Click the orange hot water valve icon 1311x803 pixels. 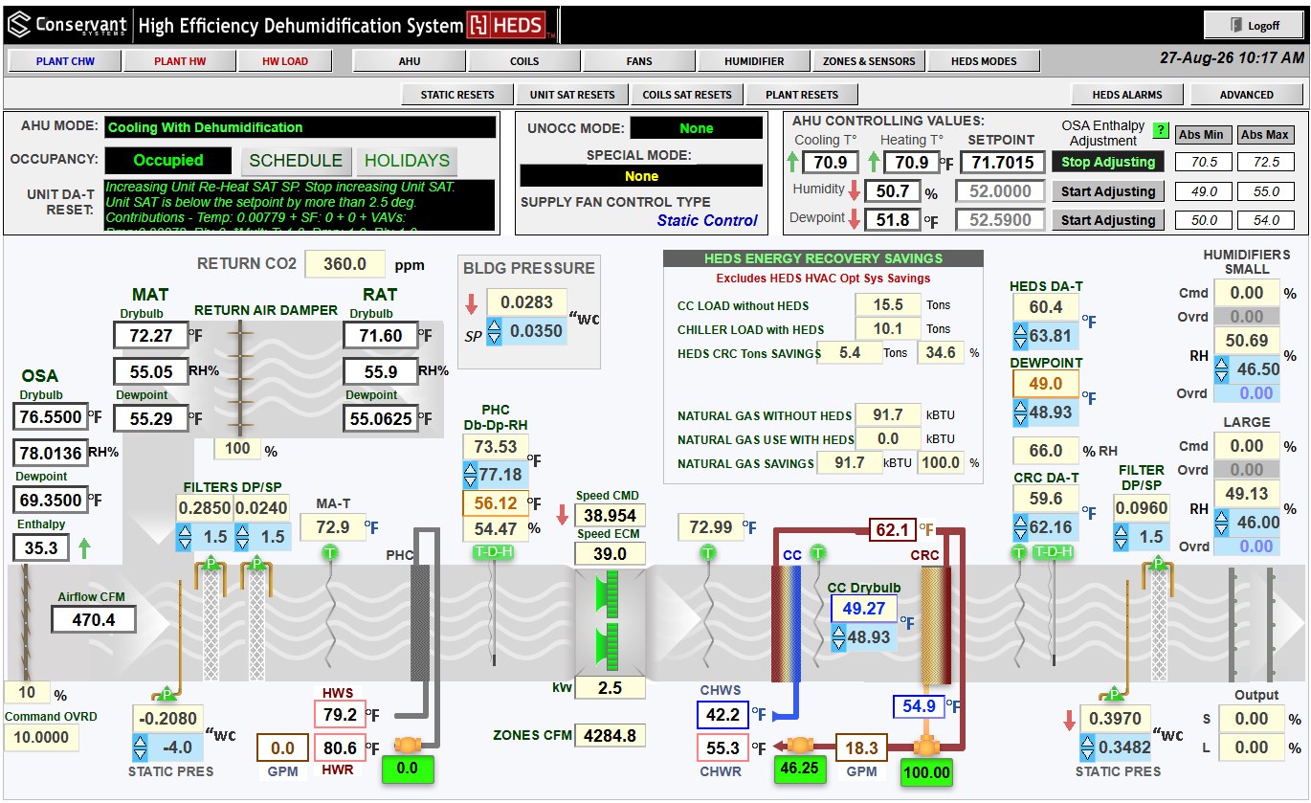(409, 745)
